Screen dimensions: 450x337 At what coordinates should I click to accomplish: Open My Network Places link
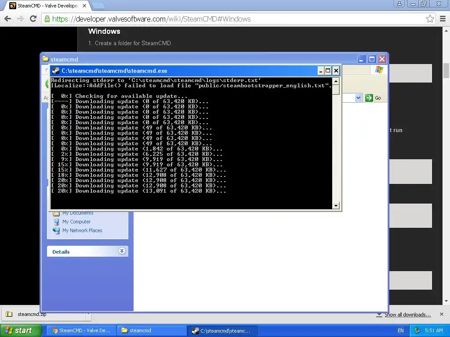82,230
